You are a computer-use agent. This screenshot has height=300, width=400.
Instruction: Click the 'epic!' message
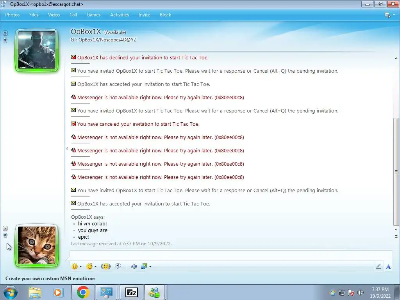click(84, 237)
